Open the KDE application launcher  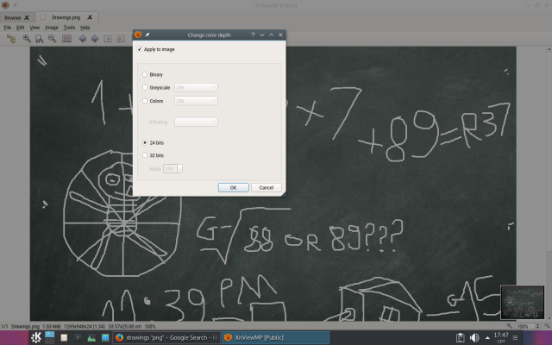click(35, 337)
